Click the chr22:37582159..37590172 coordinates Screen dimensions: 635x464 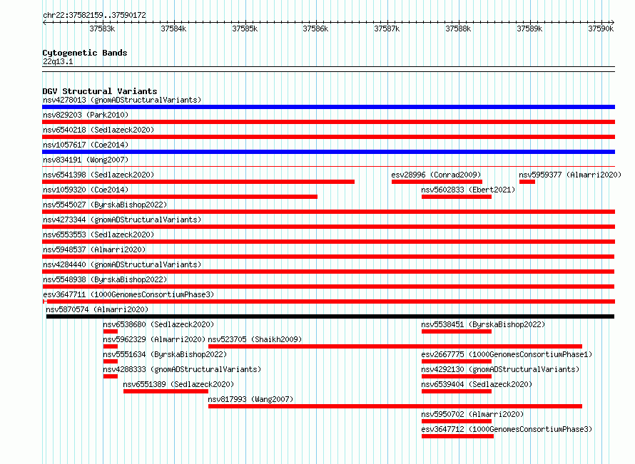(94, 16)
